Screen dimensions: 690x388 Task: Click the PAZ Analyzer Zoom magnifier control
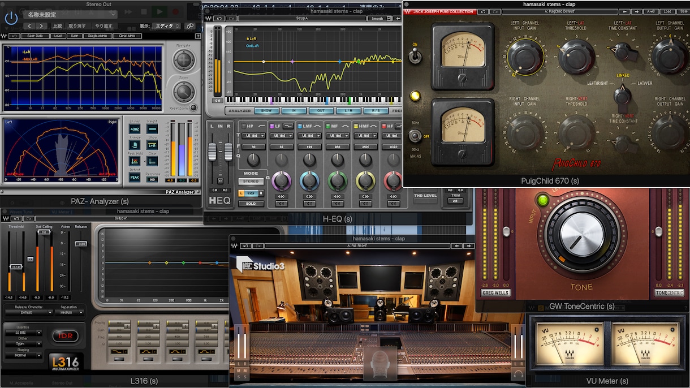tap(183, 91)
